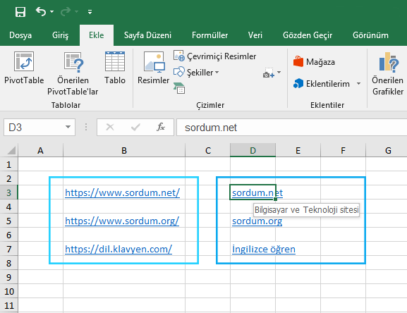
Task: Insert a Tablo from the ribbon
Action: 115,68
